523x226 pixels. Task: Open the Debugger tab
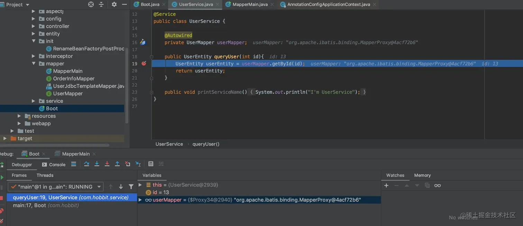[x=21, y=164]
